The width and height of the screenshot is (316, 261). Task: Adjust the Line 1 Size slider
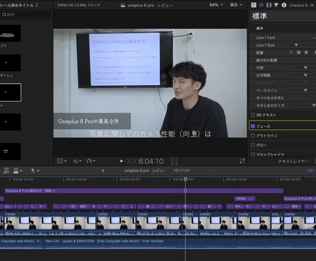click(x=296, y=45)
